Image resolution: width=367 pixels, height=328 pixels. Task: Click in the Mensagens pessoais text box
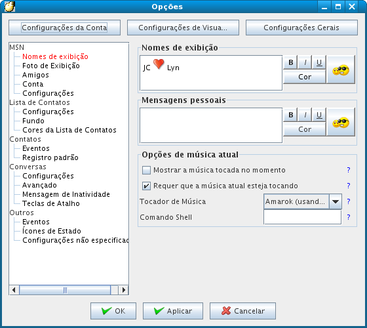pos(211,125)
